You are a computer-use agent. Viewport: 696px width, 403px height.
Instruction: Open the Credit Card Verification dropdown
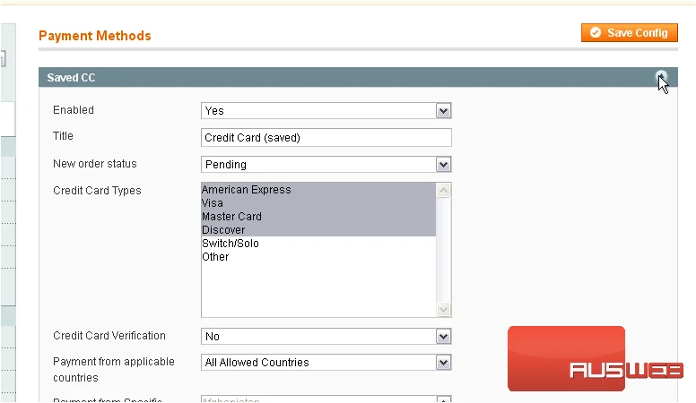(x=326, y=337)
